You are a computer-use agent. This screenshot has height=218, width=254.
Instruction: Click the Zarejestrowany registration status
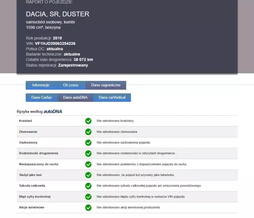click(73, 65)
